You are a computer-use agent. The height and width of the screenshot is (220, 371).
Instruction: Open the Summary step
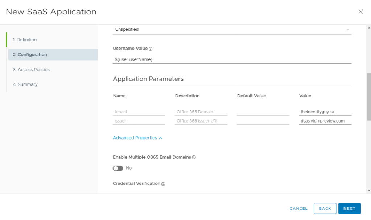click(x=25, y=84)
